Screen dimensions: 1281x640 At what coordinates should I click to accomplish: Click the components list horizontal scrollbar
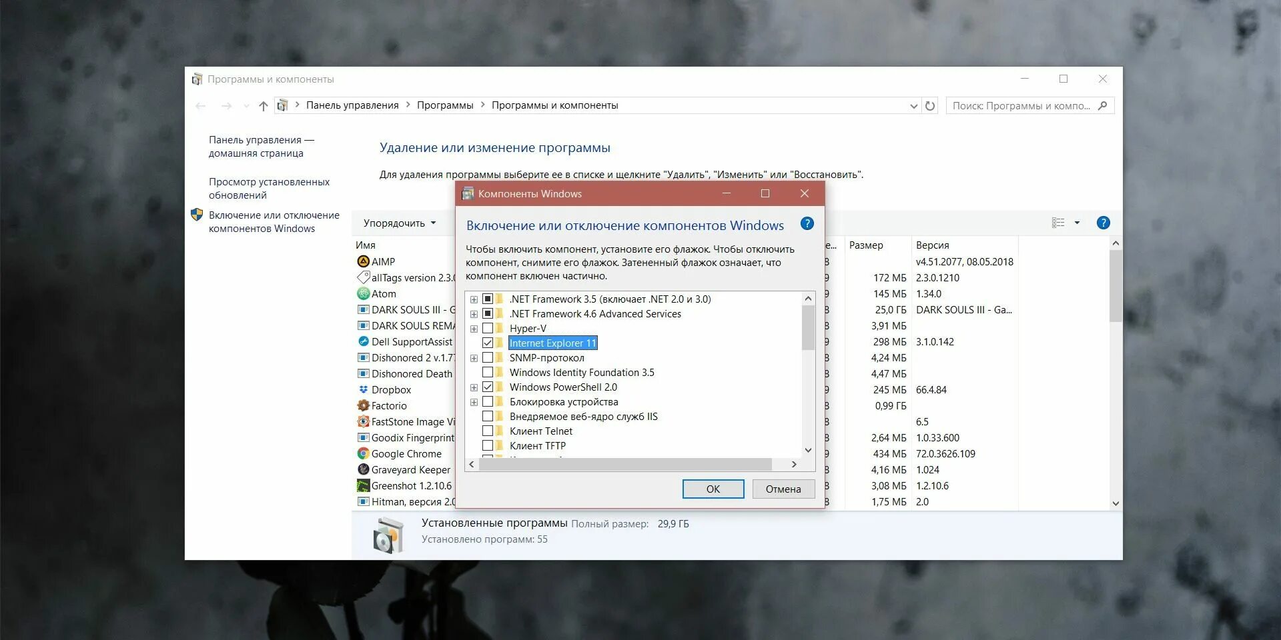coord(625,464)
